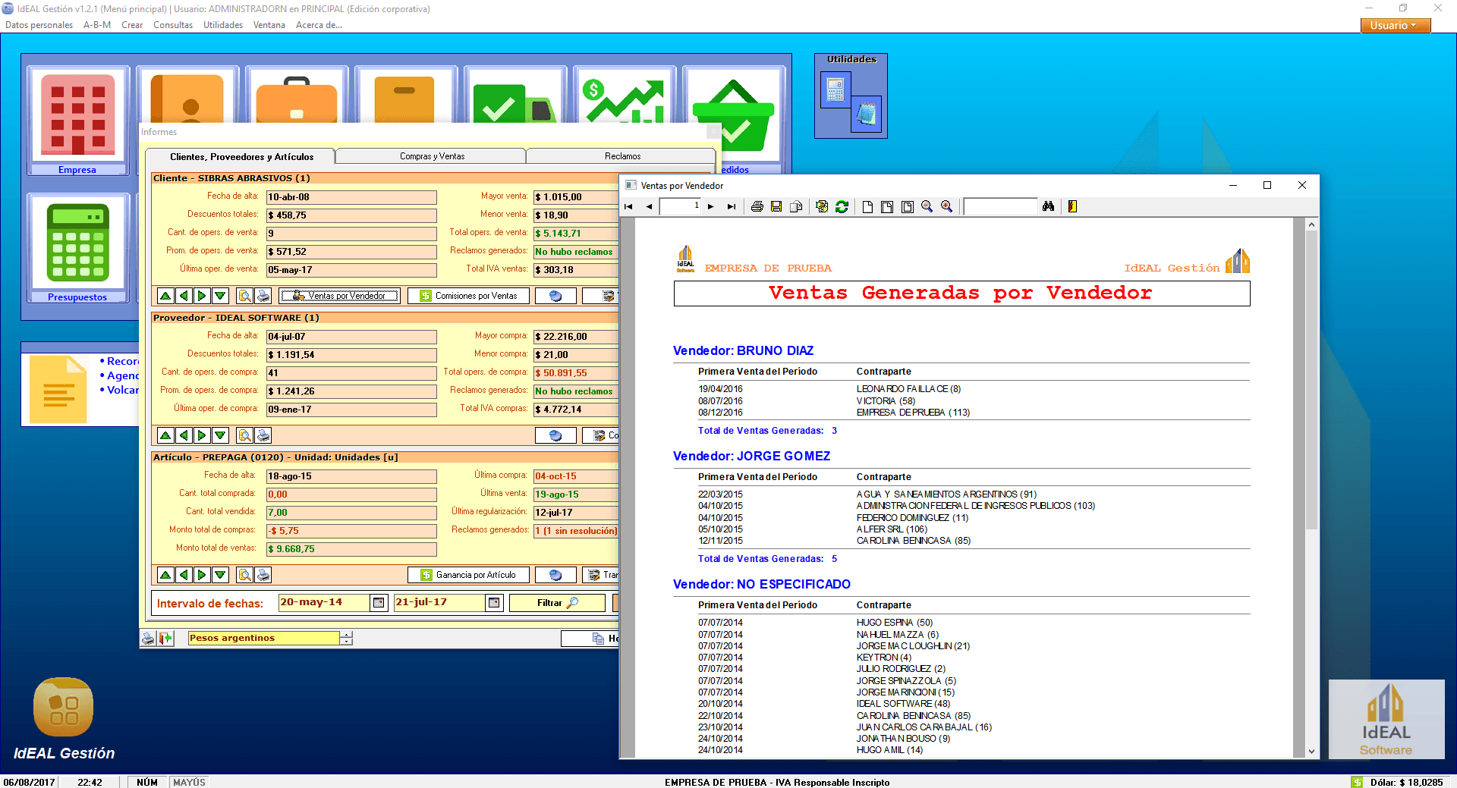Go to first page of report
The image size is (1457, 788).
(628, 206)
